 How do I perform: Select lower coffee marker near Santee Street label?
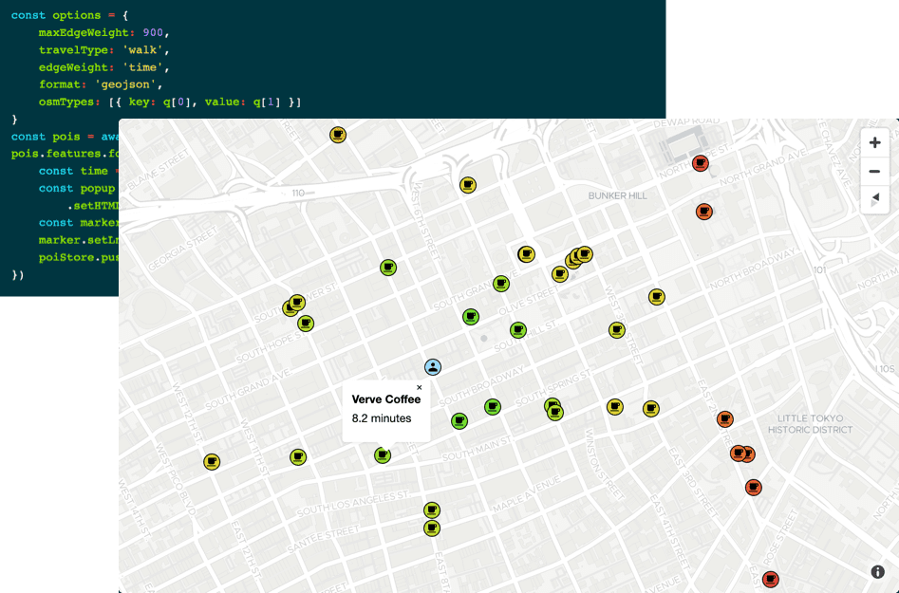pos(432,528)
